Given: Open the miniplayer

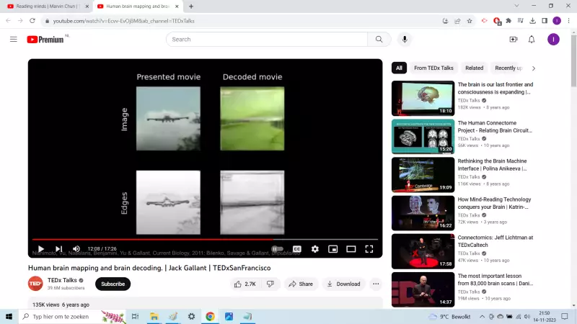Looking at the screenshot, I should pyautogui.click(x=333, y=249).
